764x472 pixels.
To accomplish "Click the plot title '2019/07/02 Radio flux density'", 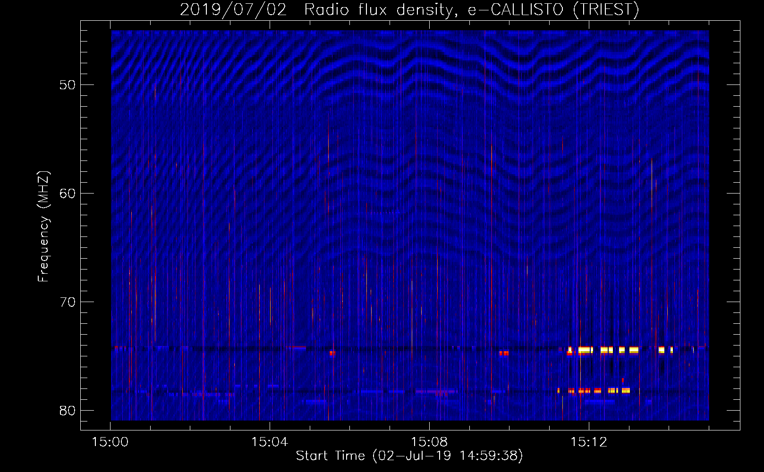I will click(409, 9).
